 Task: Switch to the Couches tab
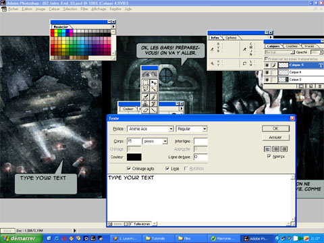click(x=292, y=46)
